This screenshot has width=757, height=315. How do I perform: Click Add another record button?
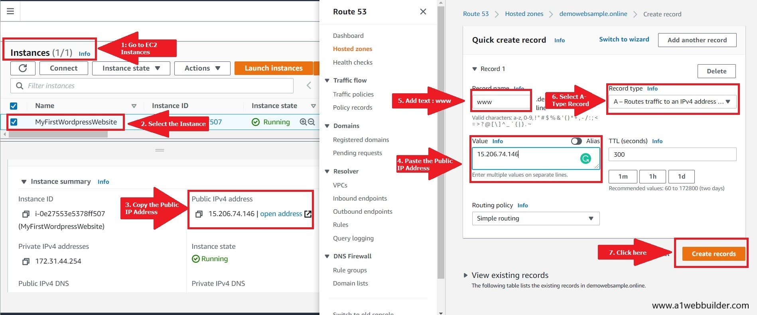point(697,40)
